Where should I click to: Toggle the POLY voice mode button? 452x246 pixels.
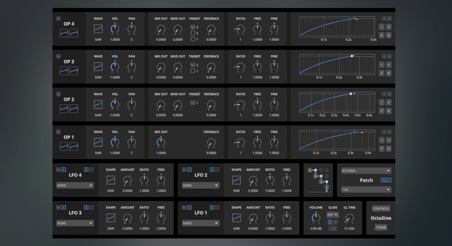click(x=386, y=180)
